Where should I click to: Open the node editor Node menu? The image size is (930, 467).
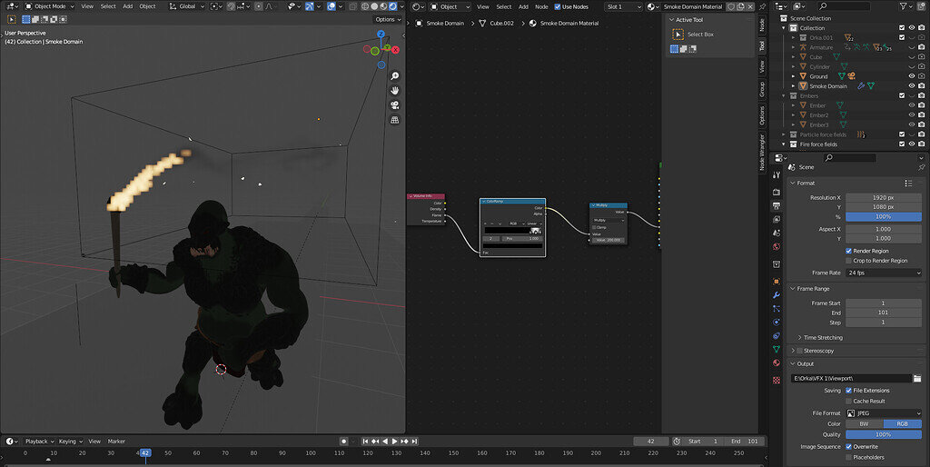click(x=541, y=6)
